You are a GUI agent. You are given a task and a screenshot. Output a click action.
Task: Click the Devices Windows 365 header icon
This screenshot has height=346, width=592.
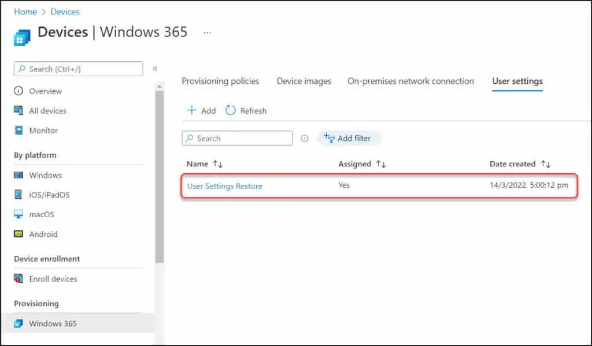(22, 38)
